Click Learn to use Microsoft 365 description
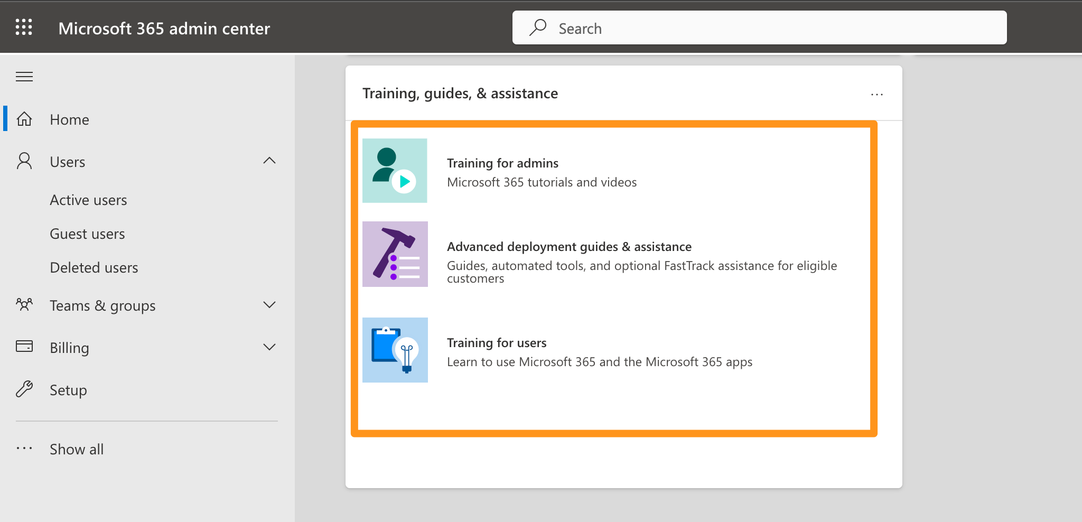1082x522 pixels. (x=600, y=362)
